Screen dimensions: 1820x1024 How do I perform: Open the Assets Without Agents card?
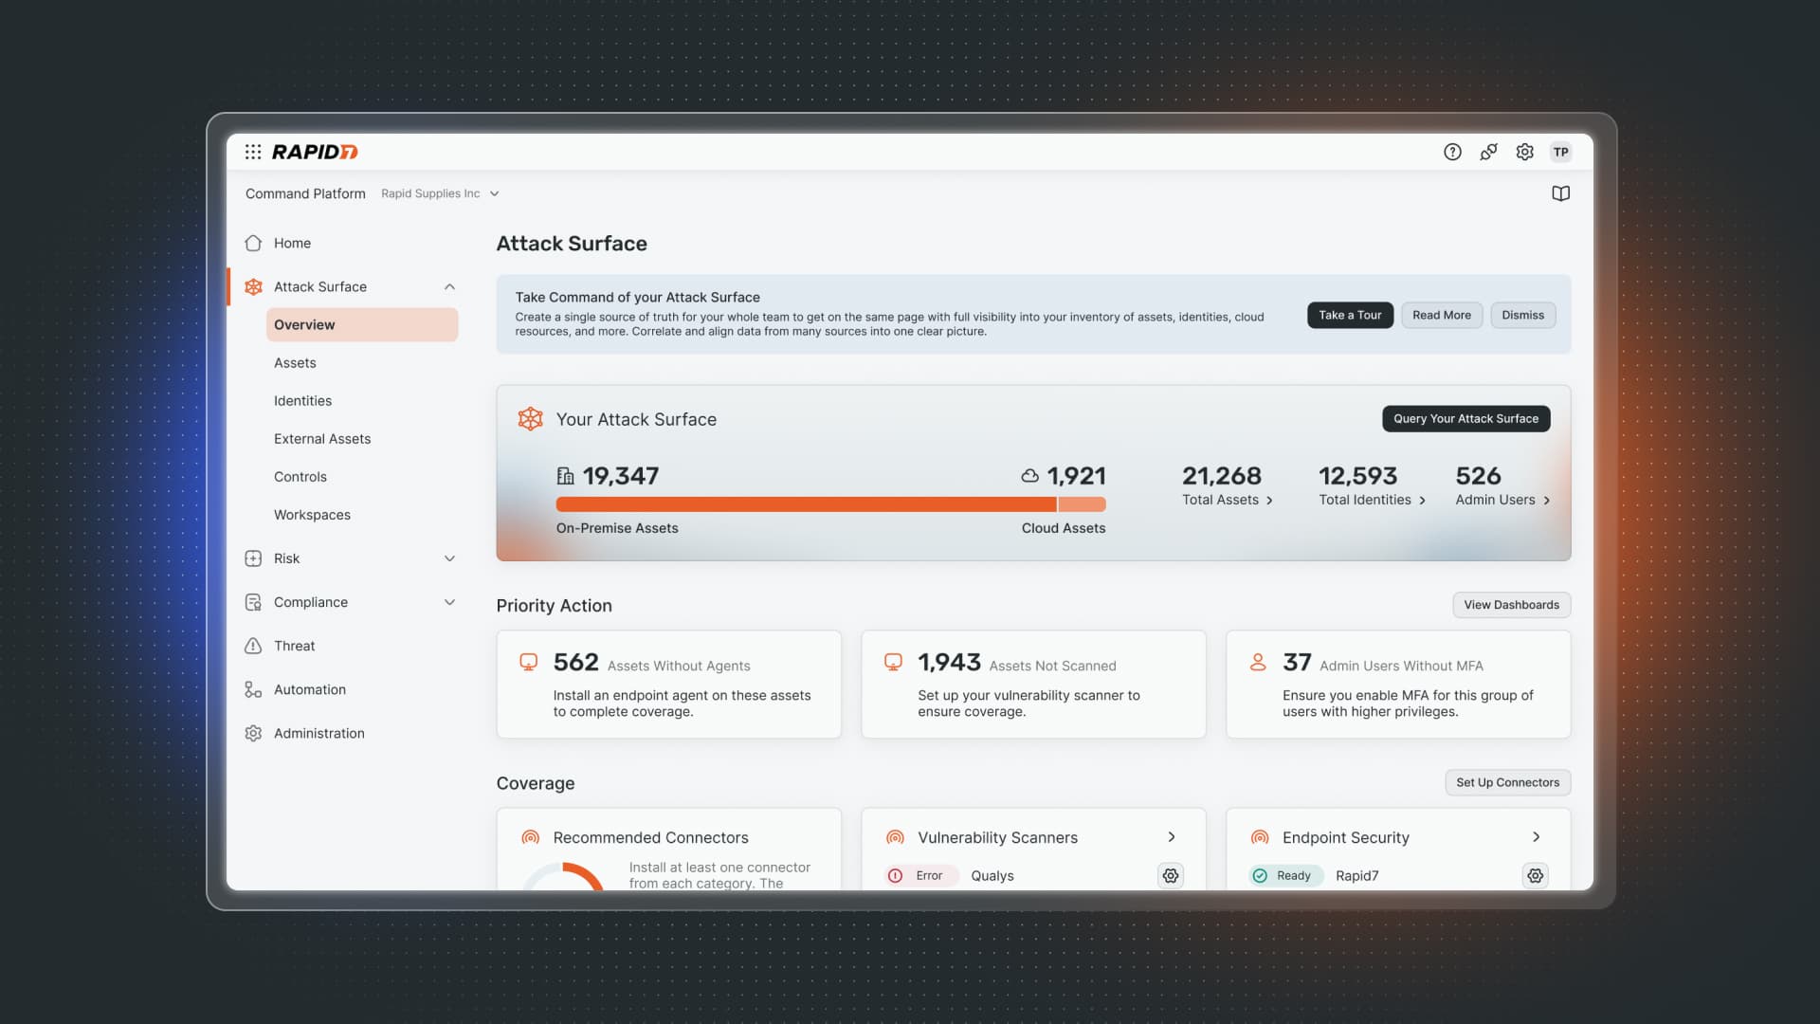coord(668,685)
